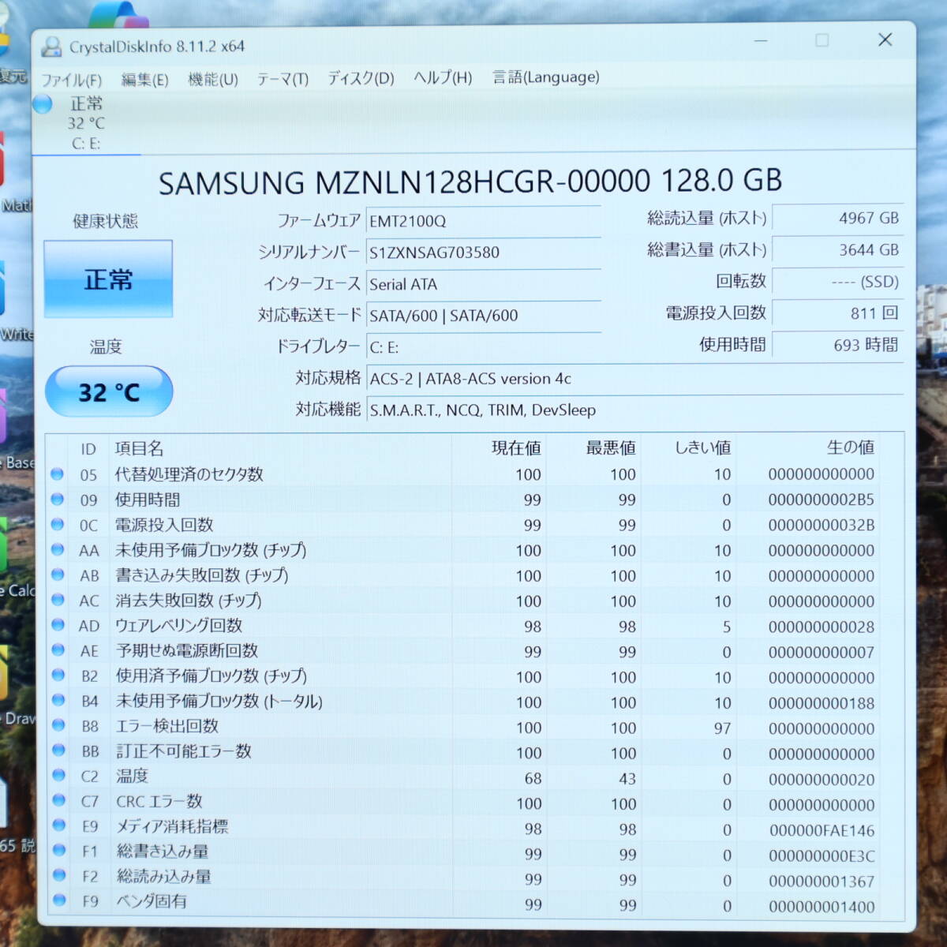The width and height of the screenshot is (947, 947).
Task: Click status dot for B4 未使用予備ブロック数 (トータル) row
Action: (x=57, y=701)
